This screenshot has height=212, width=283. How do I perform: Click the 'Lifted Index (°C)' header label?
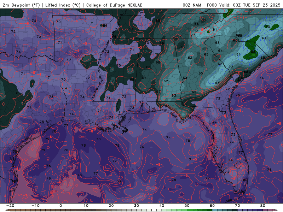(x=63, y=5)
